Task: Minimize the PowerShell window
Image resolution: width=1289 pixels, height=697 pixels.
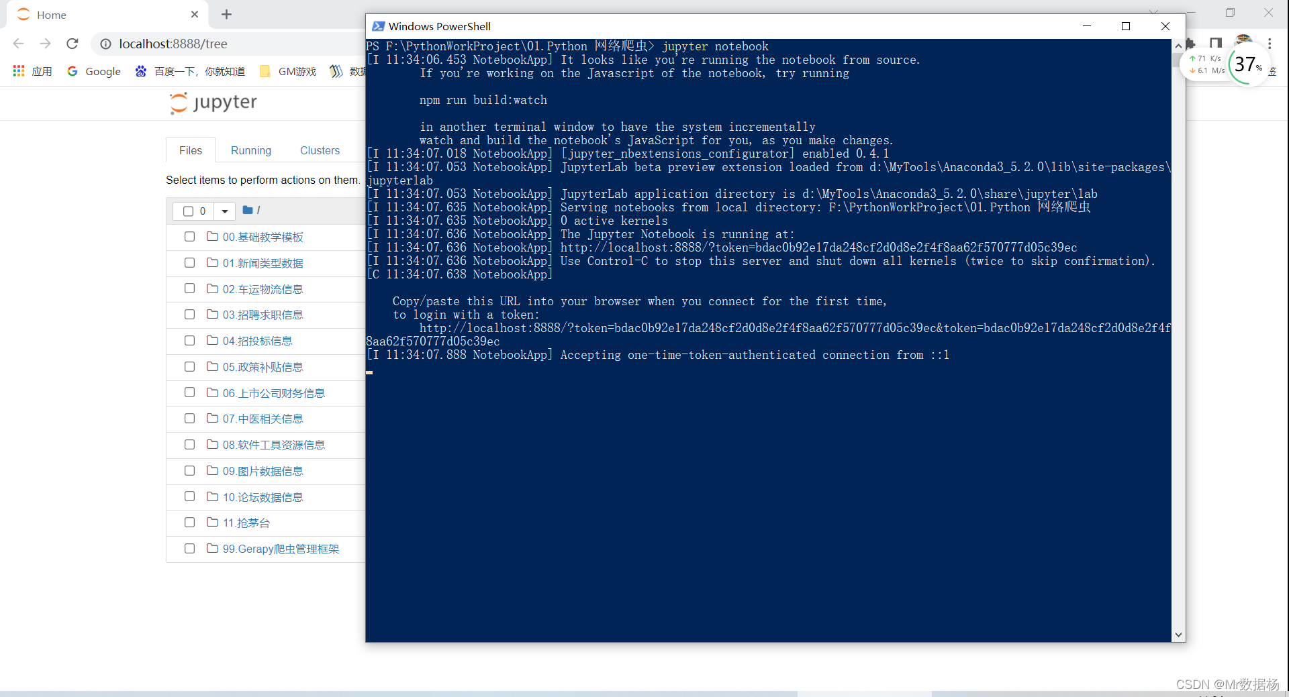Action: point(1087,26)
